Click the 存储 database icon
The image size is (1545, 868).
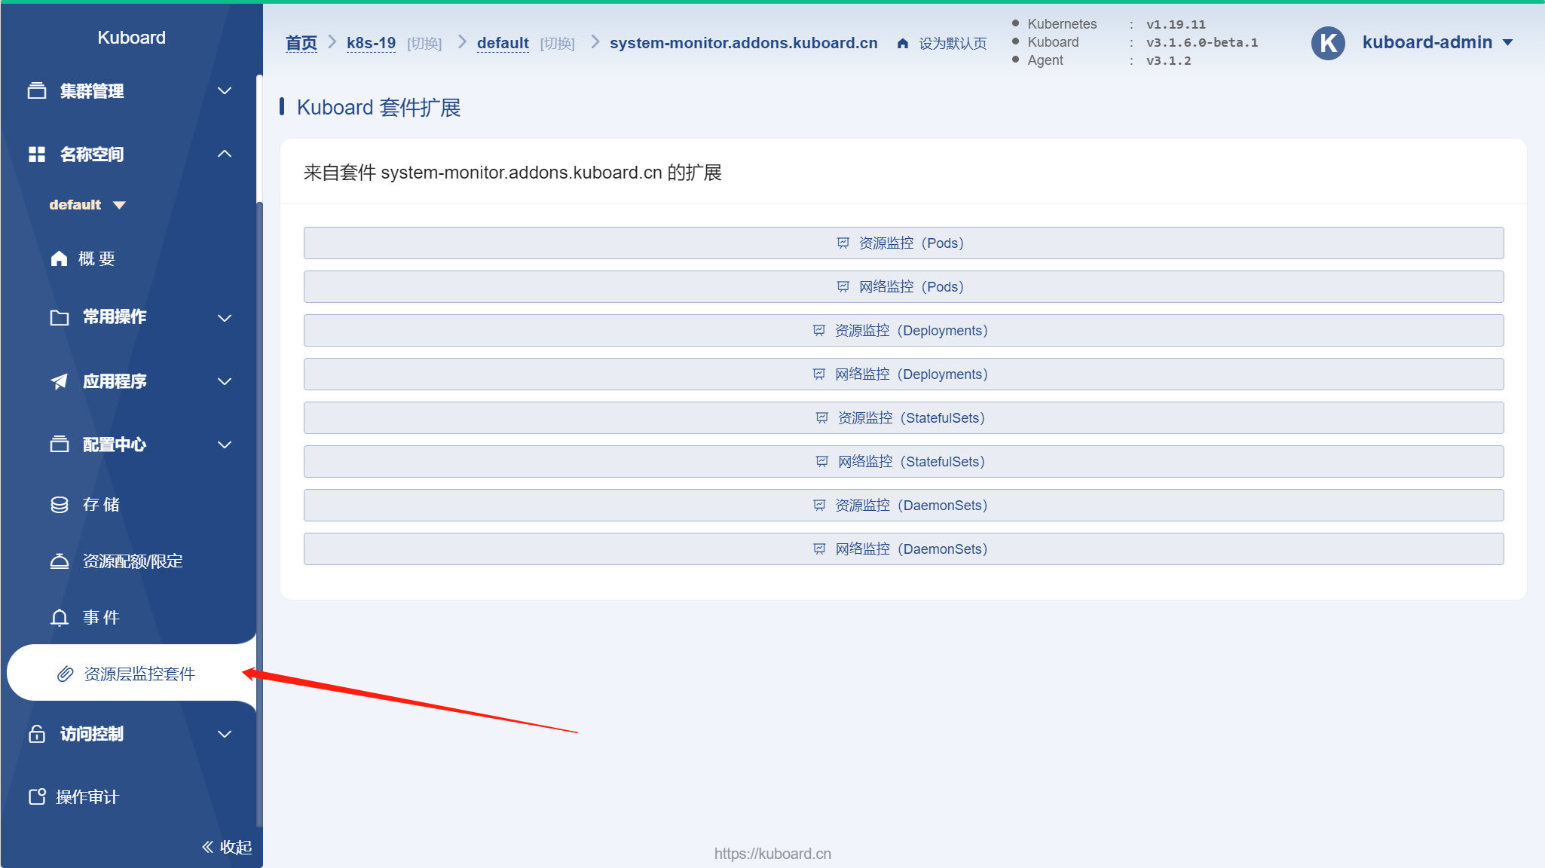[60, 504]
